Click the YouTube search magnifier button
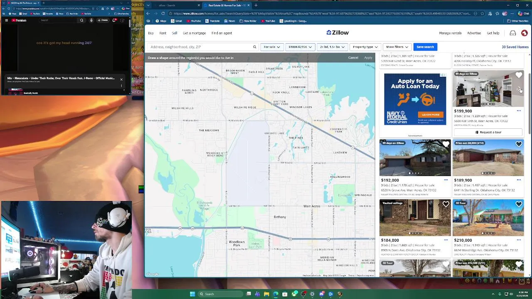 click(x=81, y=20)
